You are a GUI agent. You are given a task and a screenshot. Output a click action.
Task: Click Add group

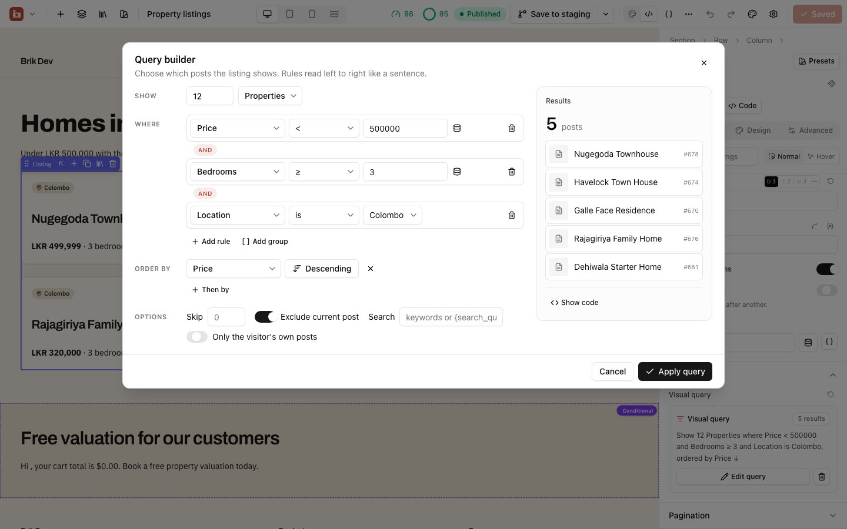265,242
